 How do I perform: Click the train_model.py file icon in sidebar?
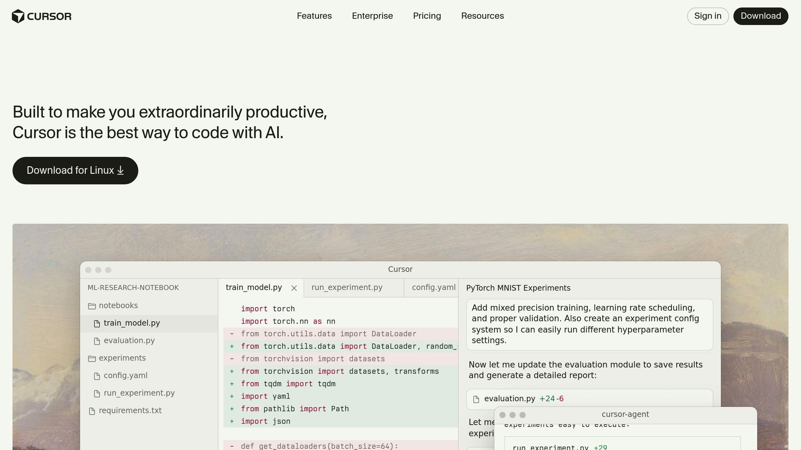[97, 323]
